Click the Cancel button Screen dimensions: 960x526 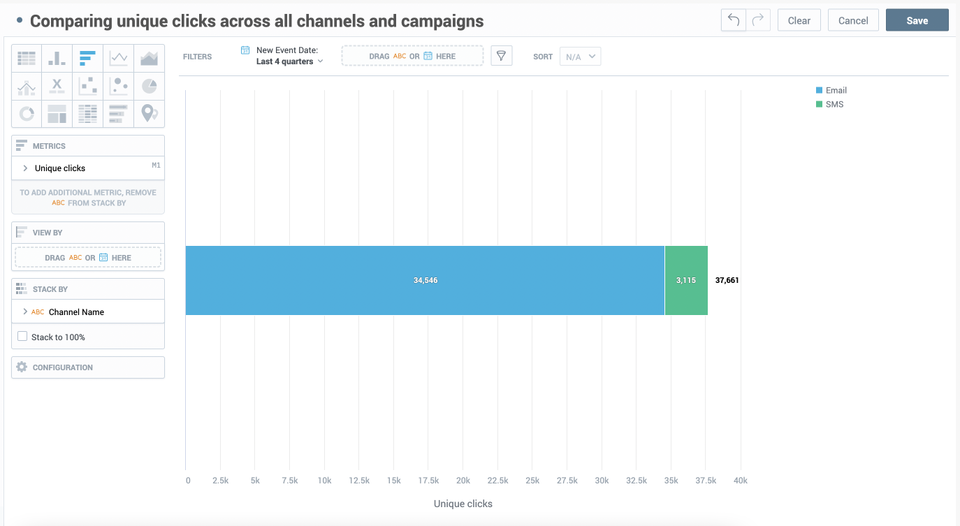coord(853,20)
